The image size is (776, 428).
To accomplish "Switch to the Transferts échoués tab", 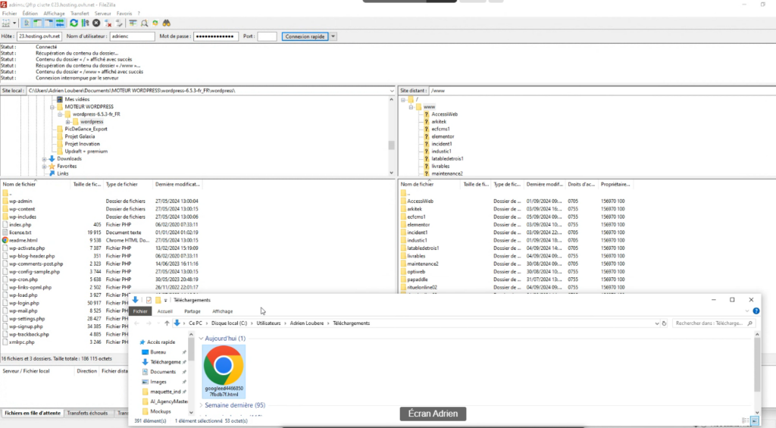I will point(88,413).
